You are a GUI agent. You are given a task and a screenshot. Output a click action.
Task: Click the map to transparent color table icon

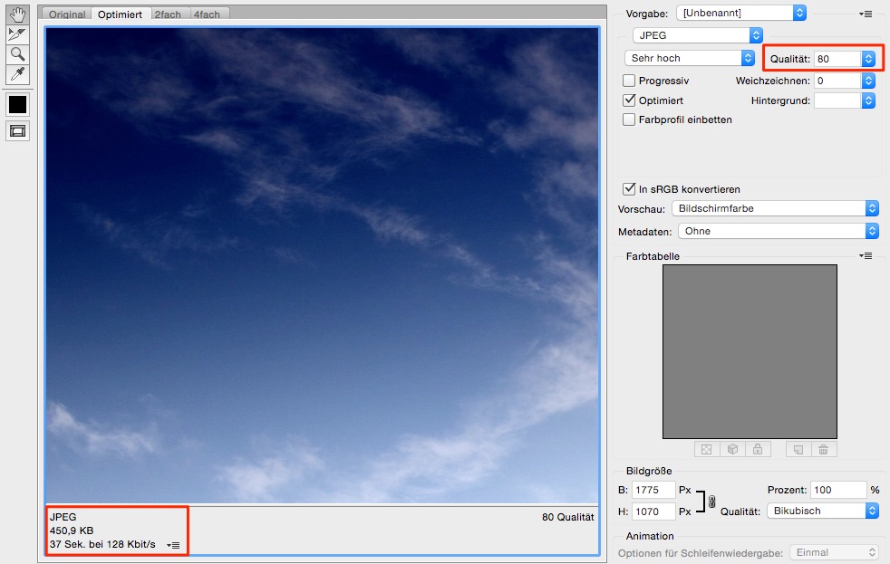click(707, 450)
